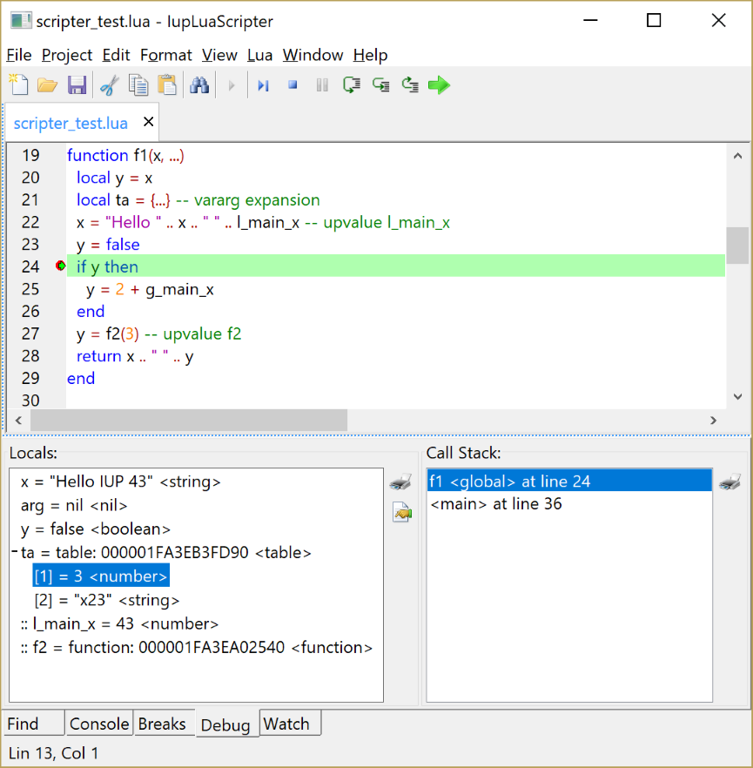This screenshot has height=768, width=753.
Task: Collapse the 'ta' table entry in Locals
Action: tap(14, 553)
